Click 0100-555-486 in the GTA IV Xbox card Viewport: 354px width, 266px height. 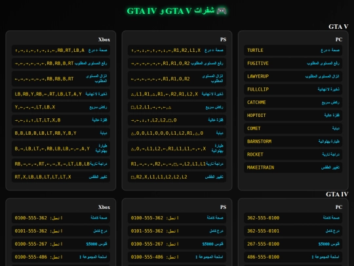[31, 257]
